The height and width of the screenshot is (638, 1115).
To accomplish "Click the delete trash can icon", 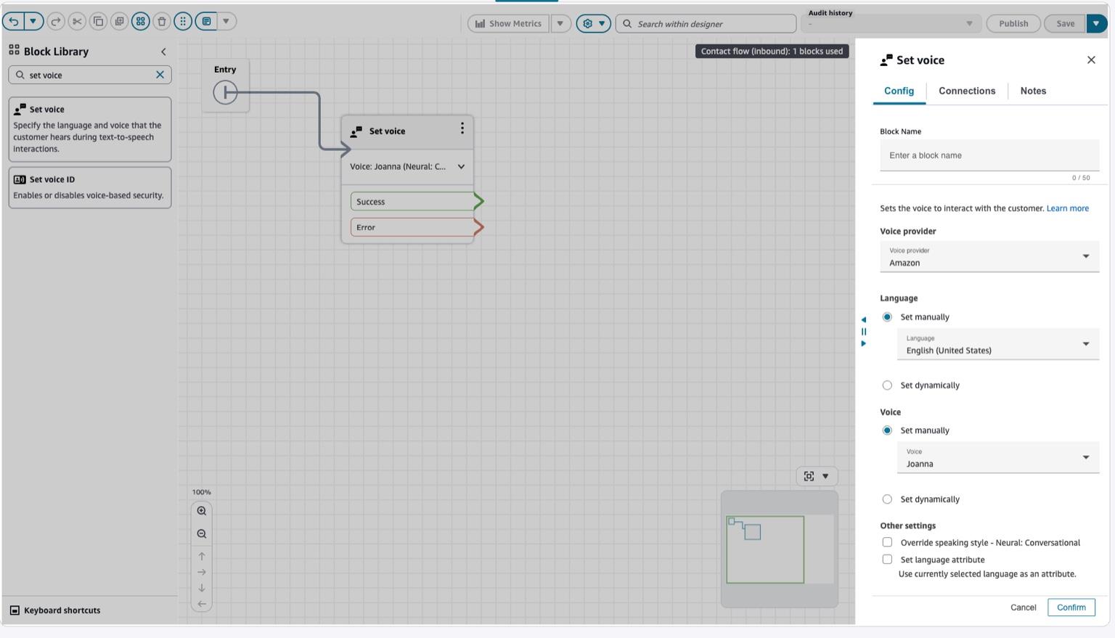I will (x=162, y=22).
